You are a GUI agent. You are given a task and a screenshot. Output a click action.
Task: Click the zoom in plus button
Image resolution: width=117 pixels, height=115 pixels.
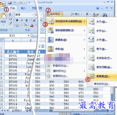click(108, 114)
